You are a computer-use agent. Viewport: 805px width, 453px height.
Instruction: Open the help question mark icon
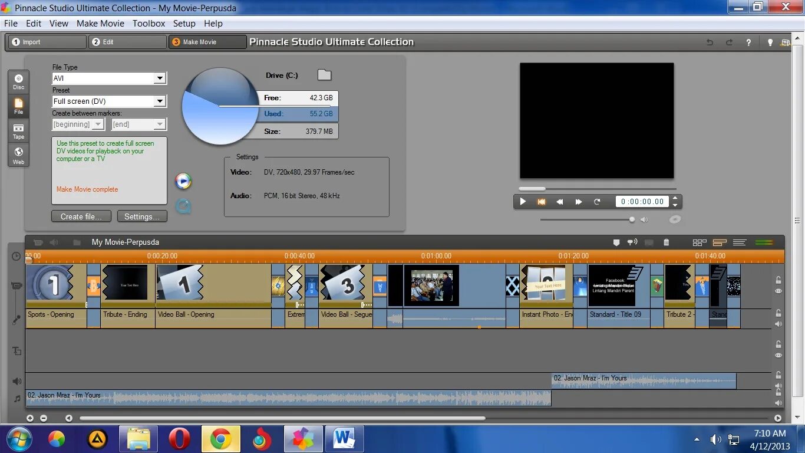pyautogui.click(x=748, y=42)
